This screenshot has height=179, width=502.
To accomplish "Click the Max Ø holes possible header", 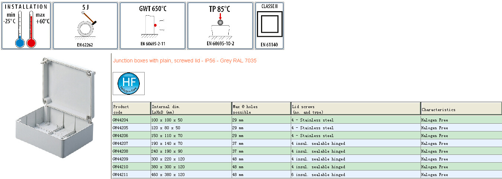I will tap(261, 109).
